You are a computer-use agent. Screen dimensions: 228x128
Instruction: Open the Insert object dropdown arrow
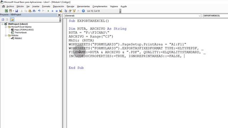click(13, 11)
